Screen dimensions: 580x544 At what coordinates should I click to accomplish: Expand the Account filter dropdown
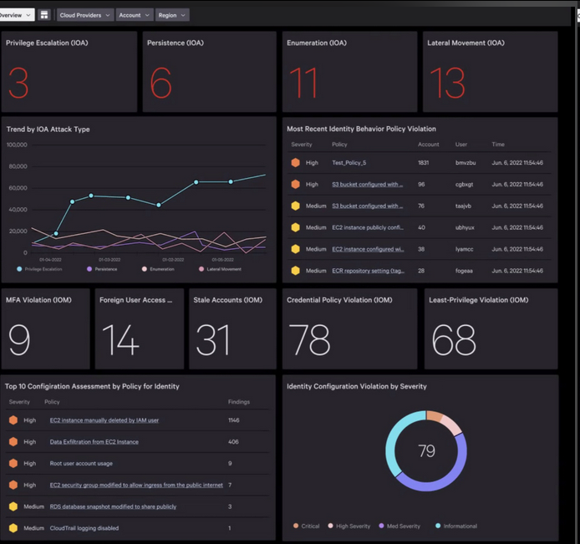tap(134, 15)
